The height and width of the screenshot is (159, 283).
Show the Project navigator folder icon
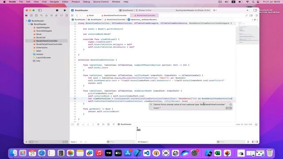(27, 15)
